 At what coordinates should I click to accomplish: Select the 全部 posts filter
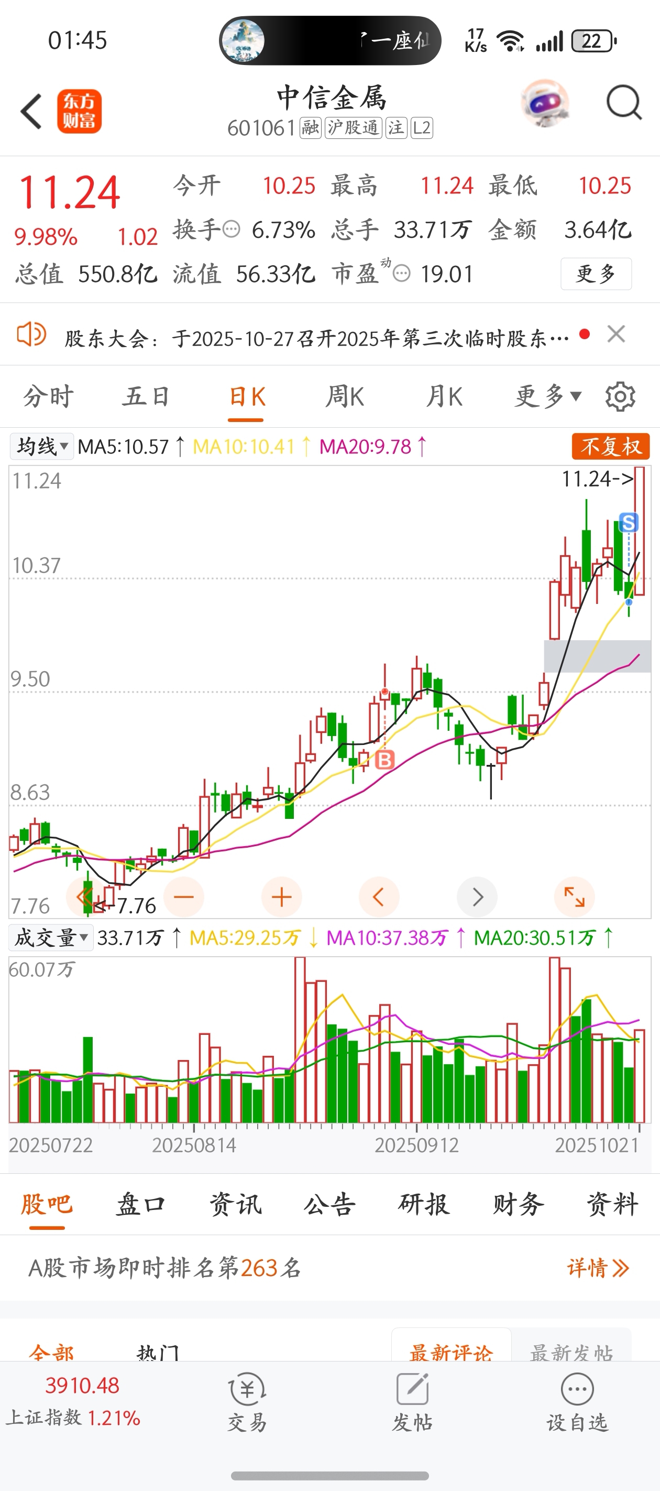click(x=51, y=1353)
